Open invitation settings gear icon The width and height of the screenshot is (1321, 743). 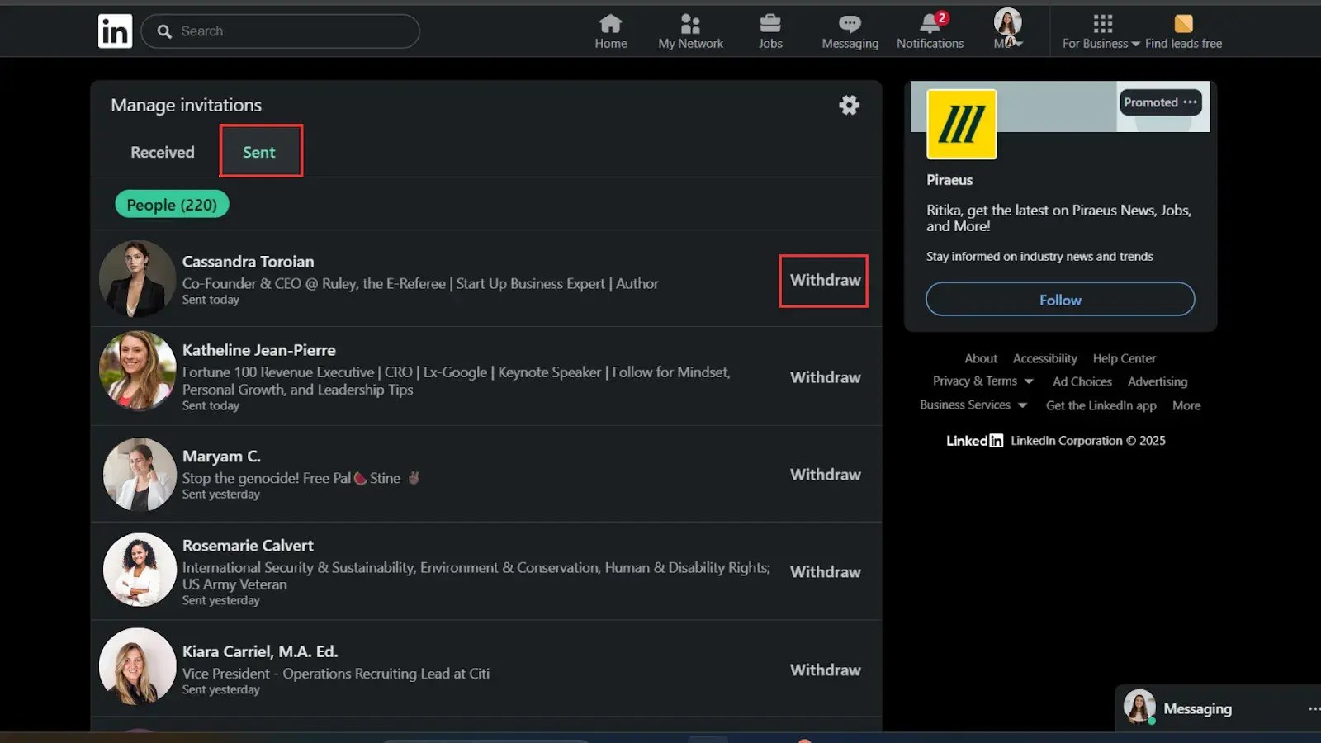[849, 105]
